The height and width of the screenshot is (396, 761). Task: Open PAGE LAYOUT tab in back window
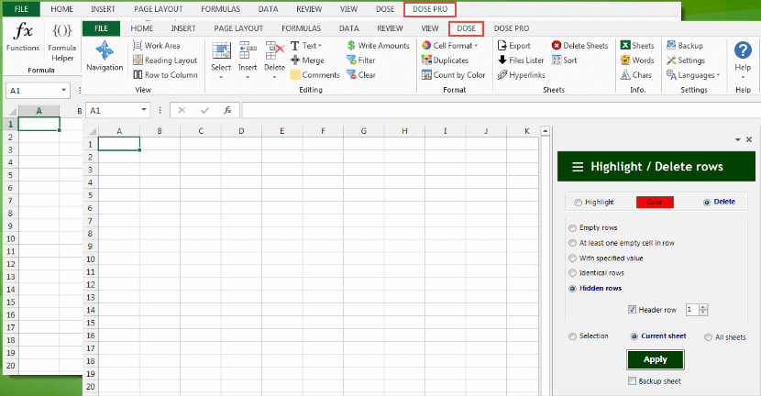pos(159,9)
